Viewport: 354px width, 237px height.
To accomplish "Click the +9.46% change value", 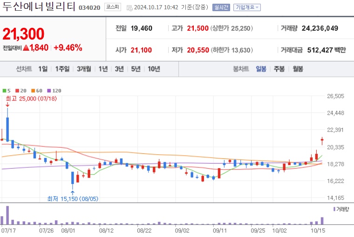I will coord(68,48).
